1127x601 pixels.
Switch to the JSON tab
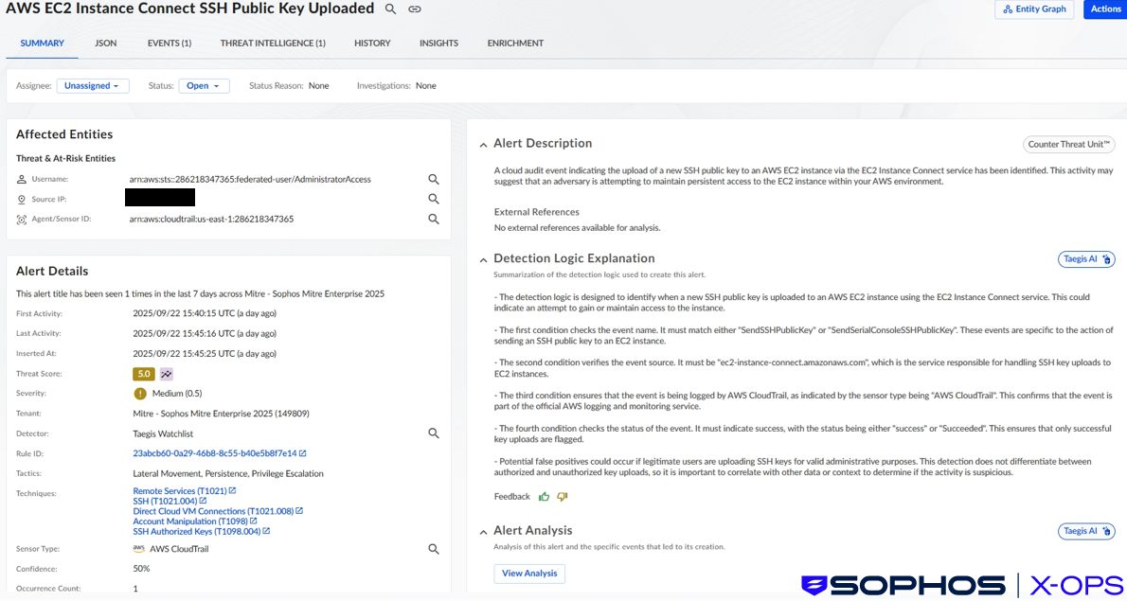pyautogui.click(x=105, y=43)
